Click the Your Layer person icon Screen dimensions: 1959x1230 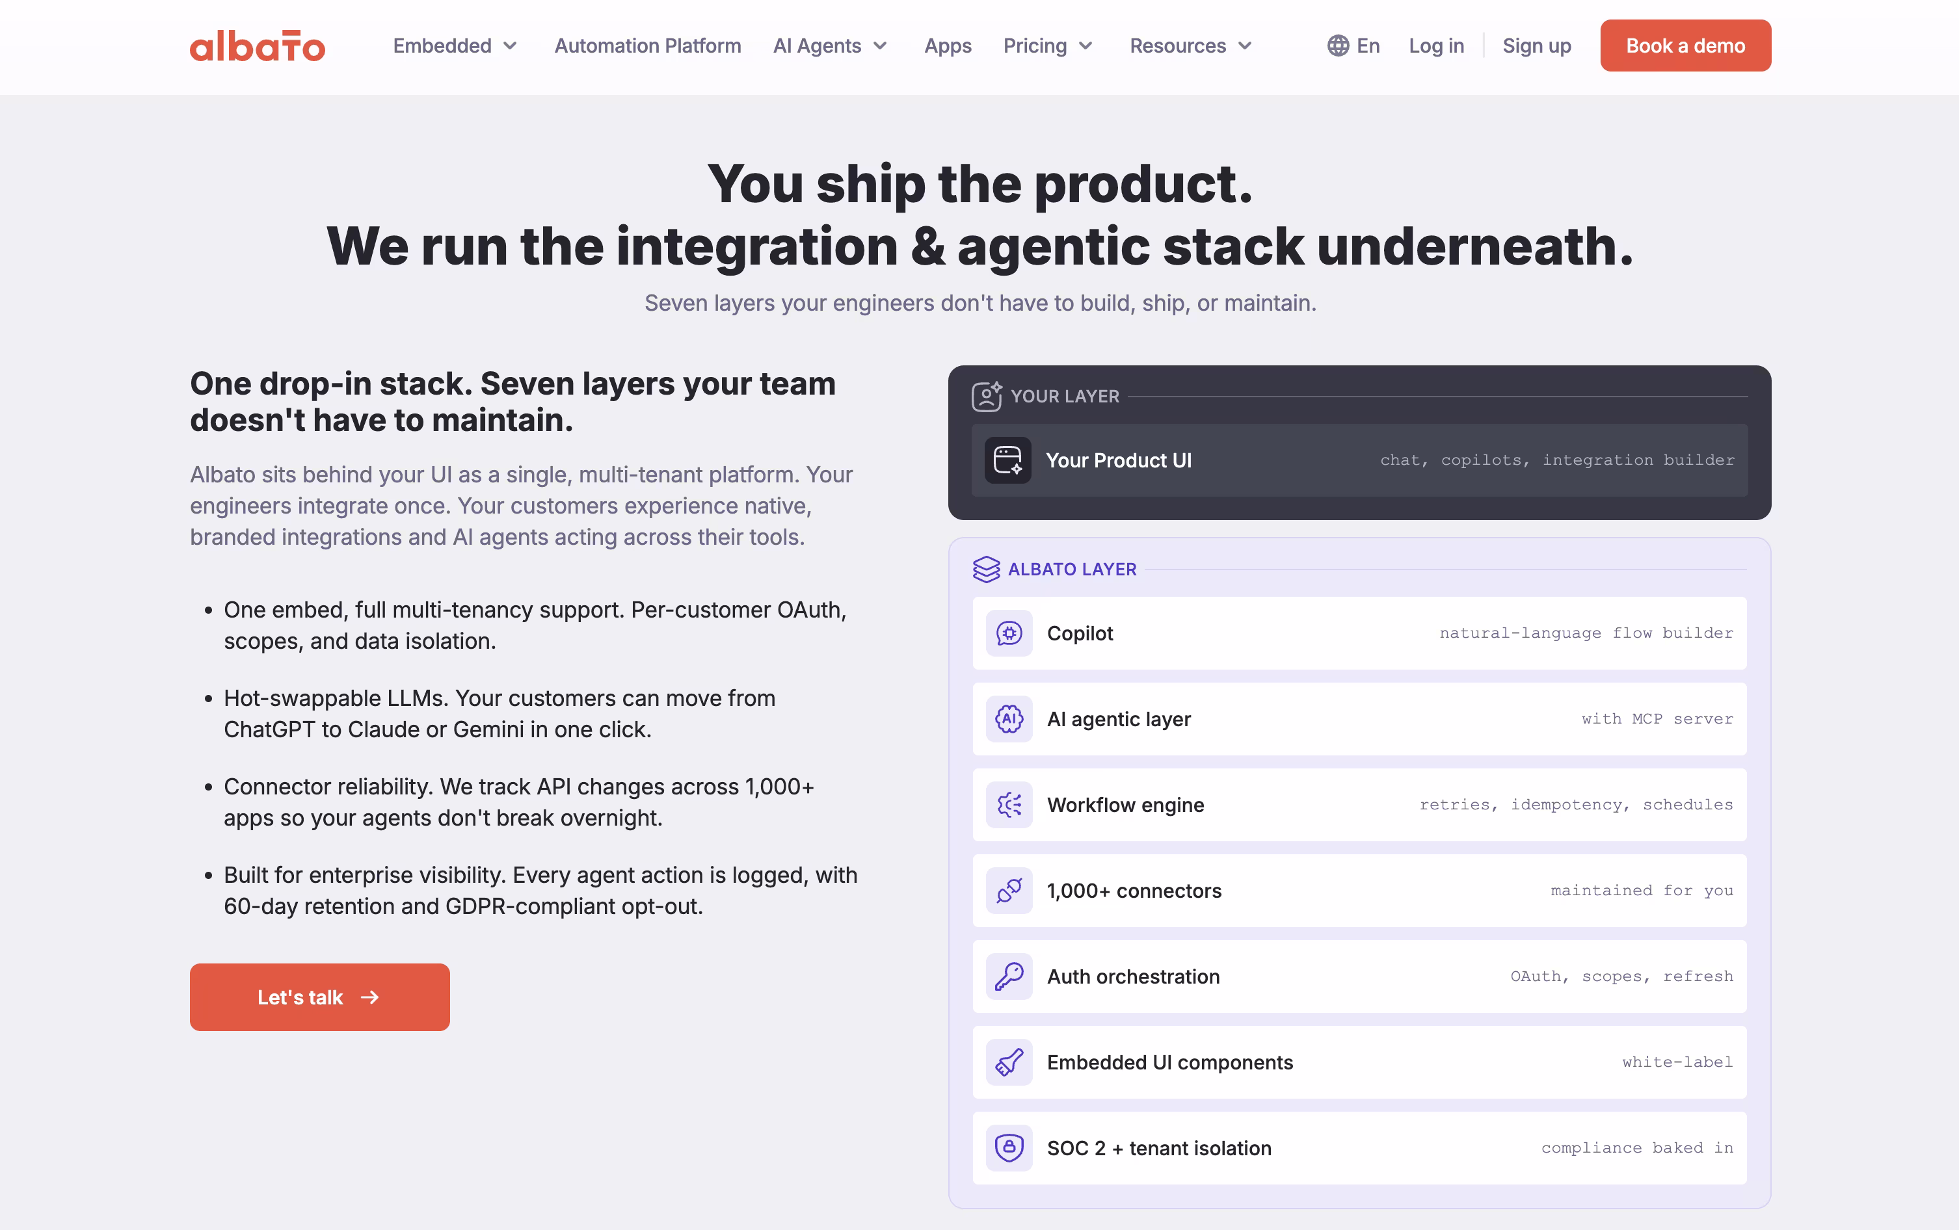coord(986,396)
